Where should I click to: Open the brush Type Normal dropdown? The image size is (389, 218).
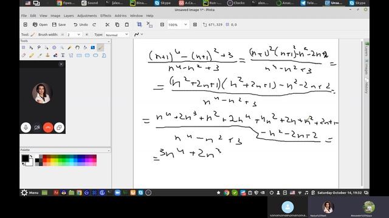[126, 35]
